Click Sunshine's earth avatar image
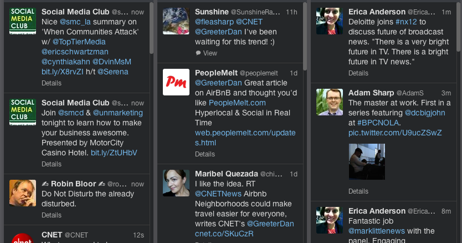This screenshot has height=243, width=462. (x=176, y=21)
